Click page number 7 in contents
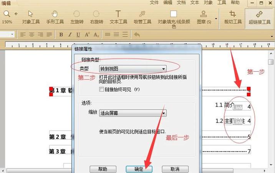Screen dimensions: 275x173 (249, 151)
